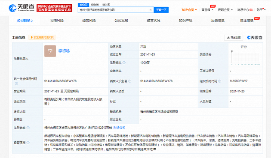Select the 工商信息 section heading
This screenshot has height=158, width=271.
[x=18, y=38]
